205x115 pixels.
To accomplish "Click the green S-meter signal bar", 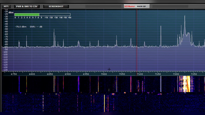I will tap(27, 15).
